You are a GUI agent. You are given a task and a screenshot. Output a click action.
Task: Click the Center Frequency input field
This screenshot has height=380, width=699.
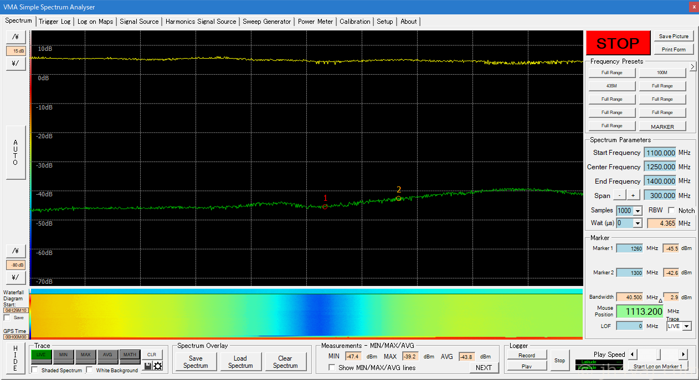[660, 167]
